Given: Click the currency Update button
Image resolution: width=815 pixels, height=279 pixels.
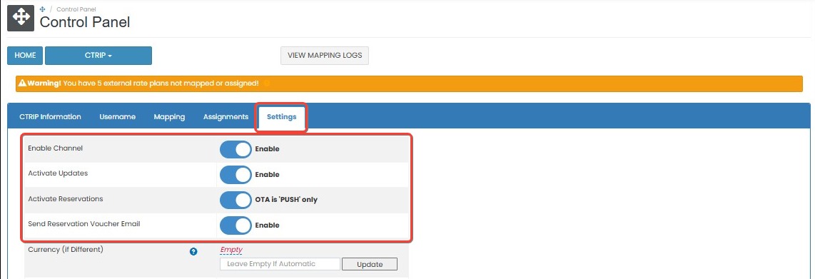Looking at the screenshot, I should pos(370,265).
